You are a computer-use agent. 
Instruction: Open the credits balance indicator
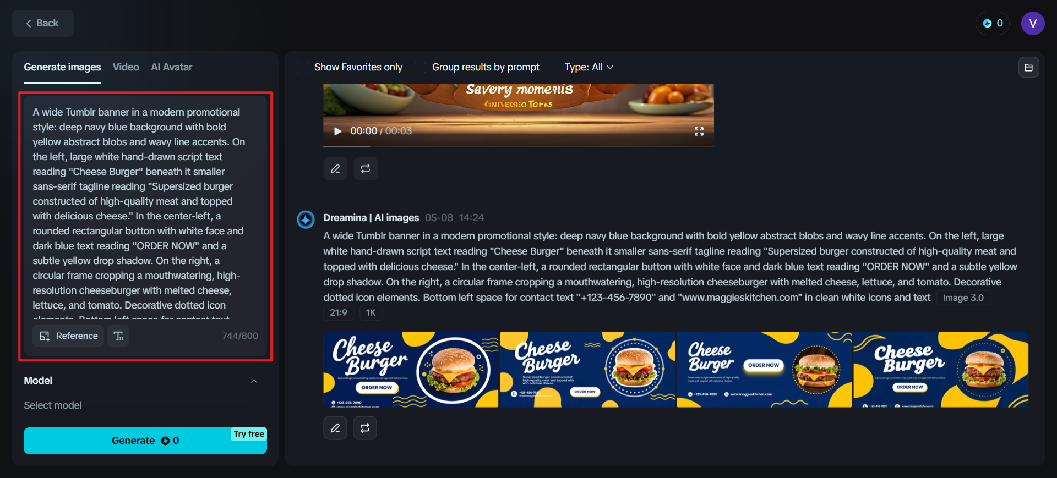[x=993, y=23]
